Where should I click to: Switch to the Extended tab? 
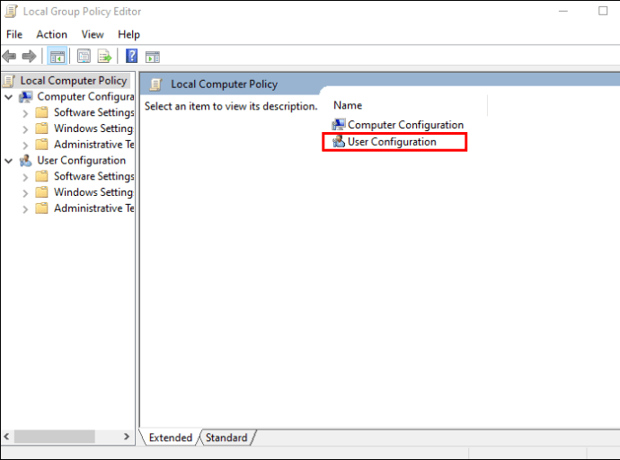[x=170, y=438]
